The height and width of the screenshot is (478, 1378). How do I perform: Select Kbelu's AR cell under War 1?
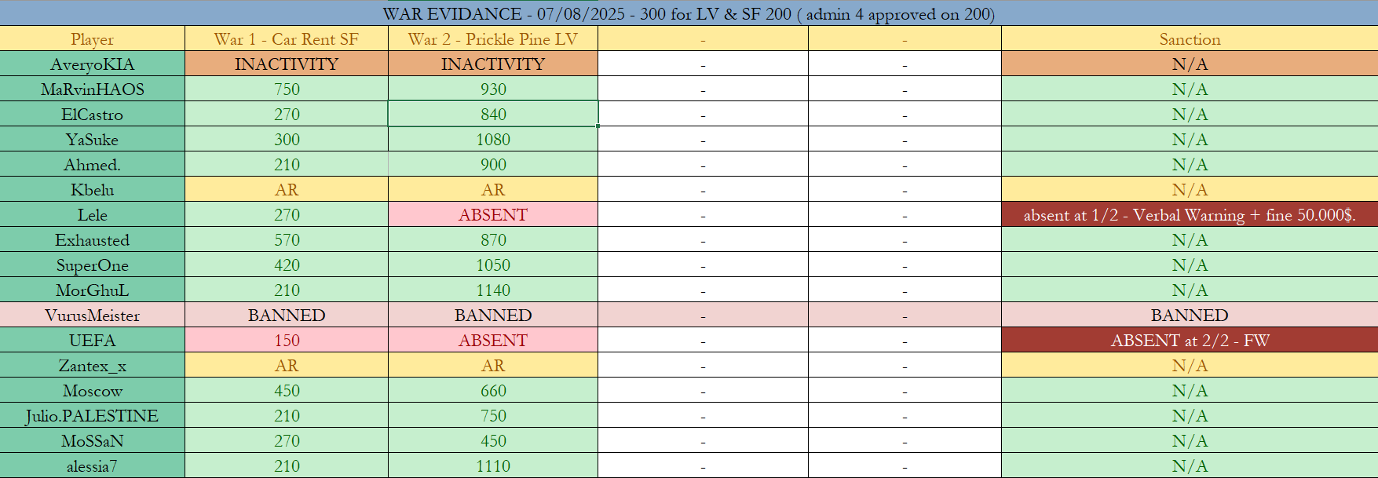pyautogui.click(x=287, y=190)
